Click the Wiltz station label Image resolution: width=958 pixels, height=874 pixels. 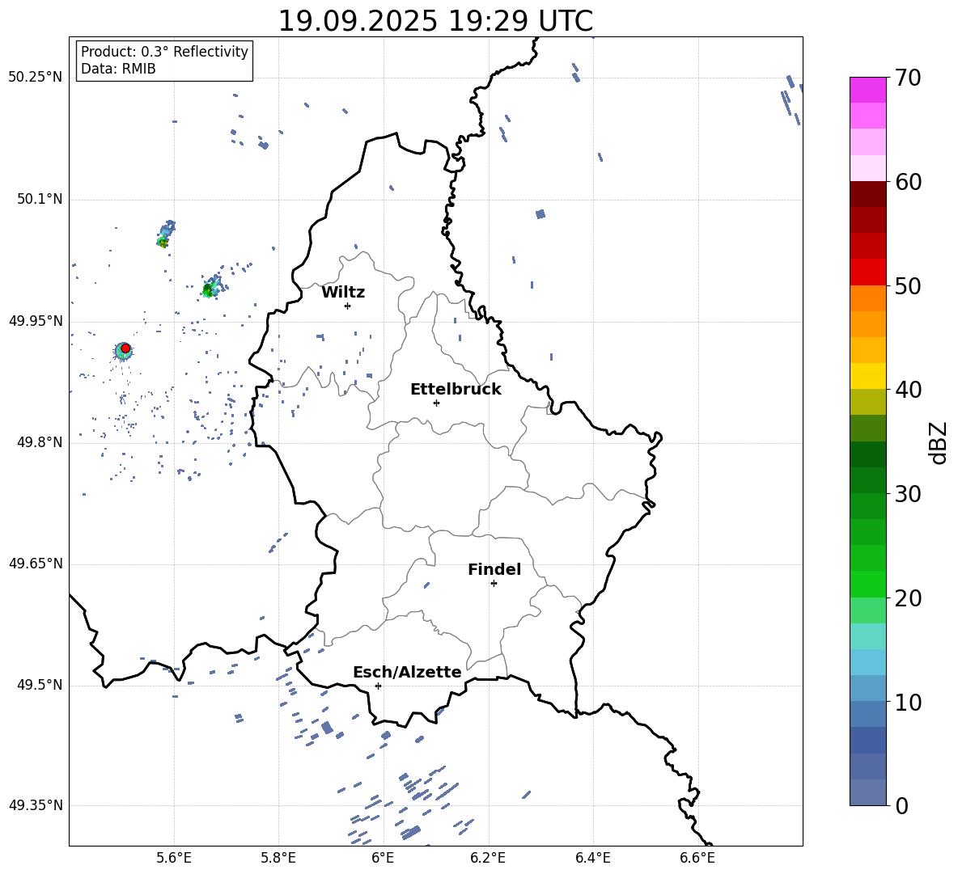(x=343, y=293)
